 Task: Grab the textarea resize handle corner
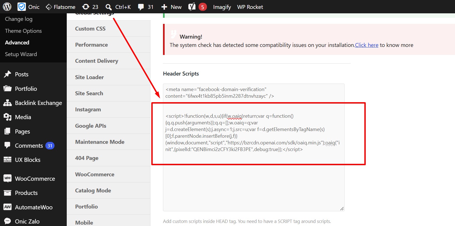click(x=342, y=209)
